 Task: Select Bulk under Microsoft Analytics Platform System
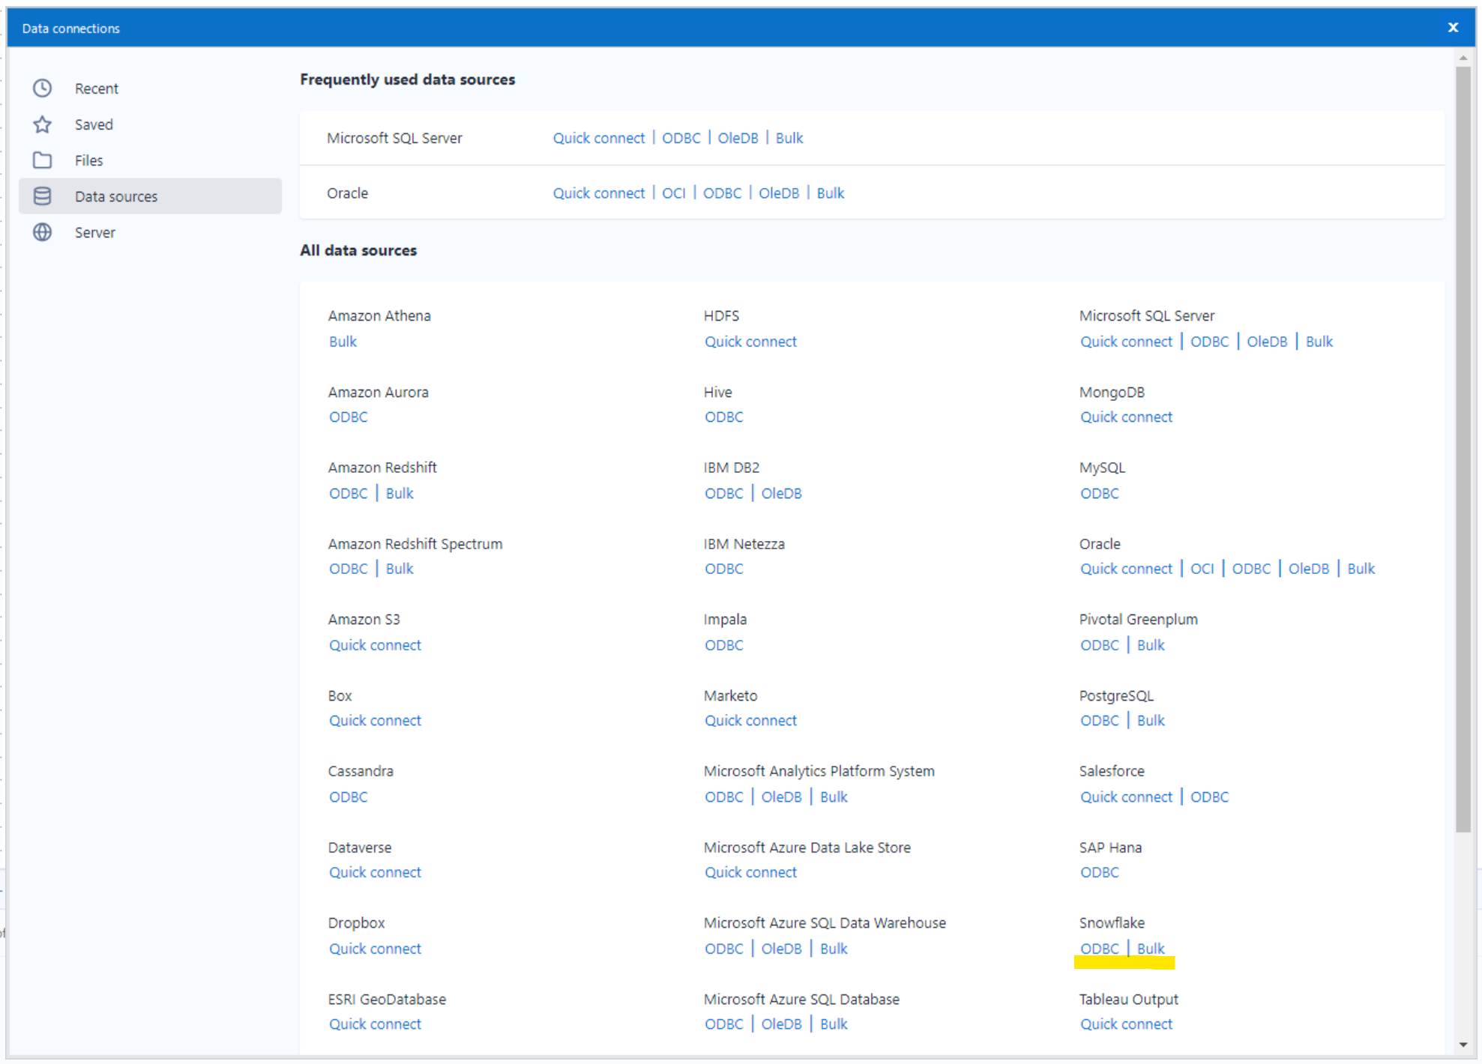click(834, 797)
